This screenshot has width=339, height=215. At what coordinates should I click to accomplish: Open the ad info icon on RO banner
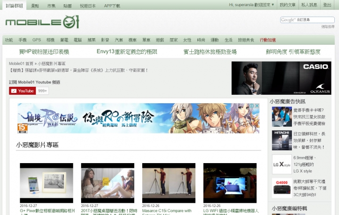[x=251, y=106]
